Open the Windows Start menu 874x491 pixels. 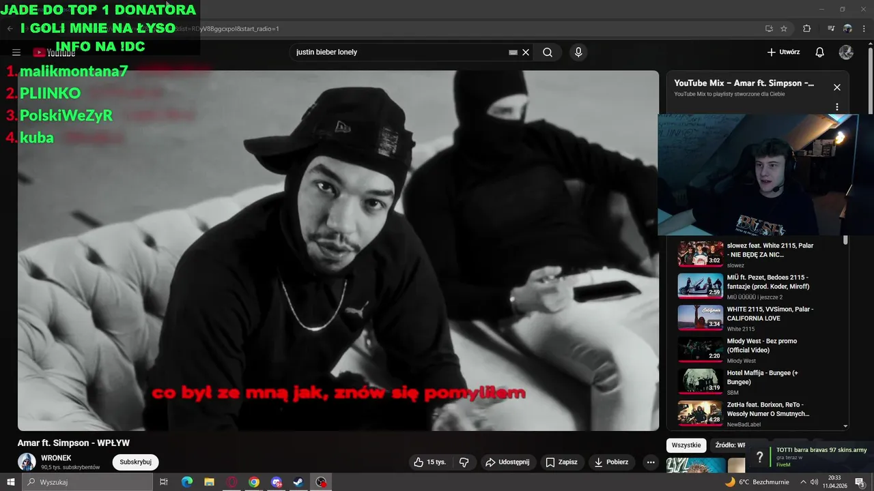11,482
